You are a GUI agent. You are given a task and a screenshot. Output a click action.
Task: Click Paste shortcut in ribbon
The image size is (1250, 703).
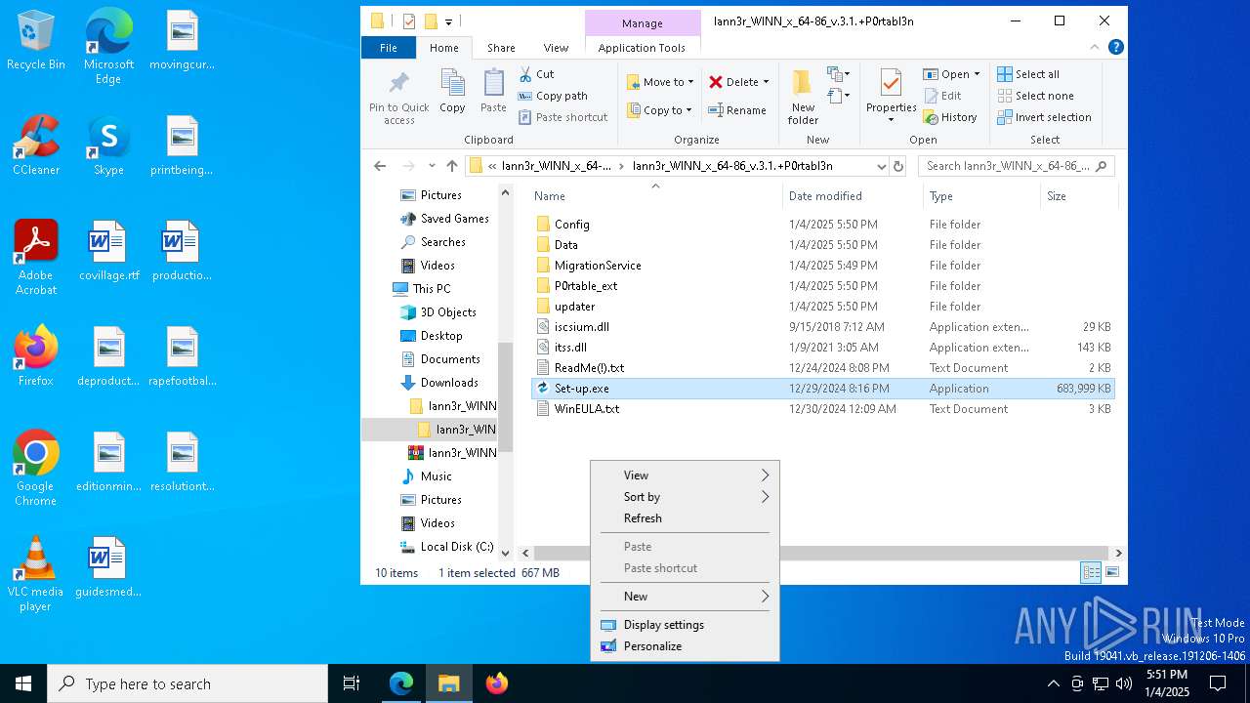(x=562, y=117)
